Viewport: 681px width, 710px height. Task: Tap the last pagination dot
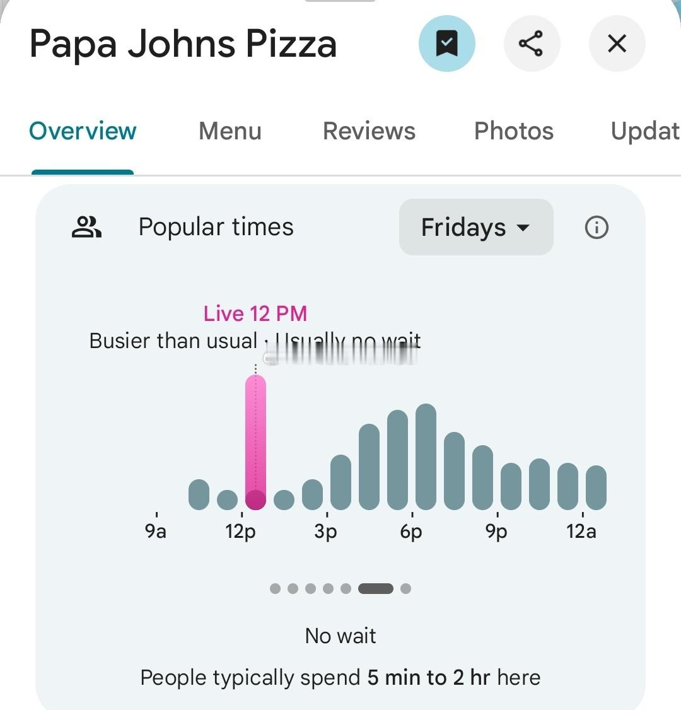405,588
